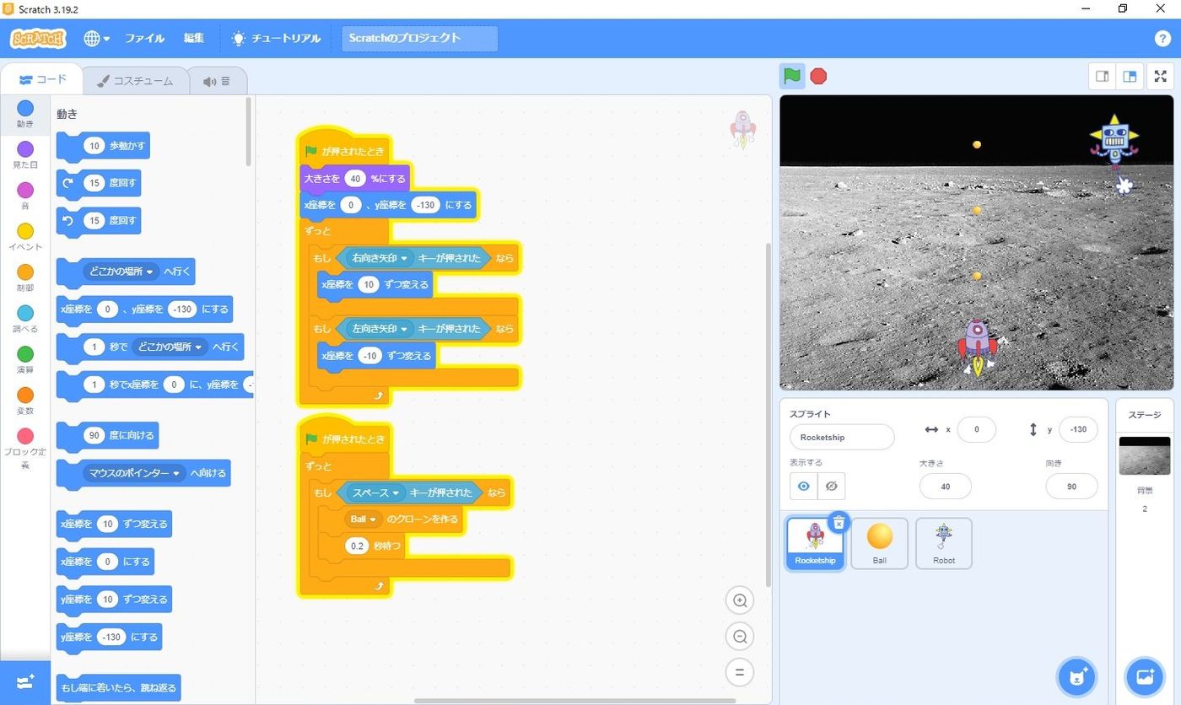Open the choose a backdrop button
Viewport: 1181px width, 705px height.
(1144, 677)
